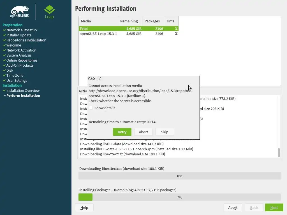Click the Packages column header

click(x=153, y=21)
